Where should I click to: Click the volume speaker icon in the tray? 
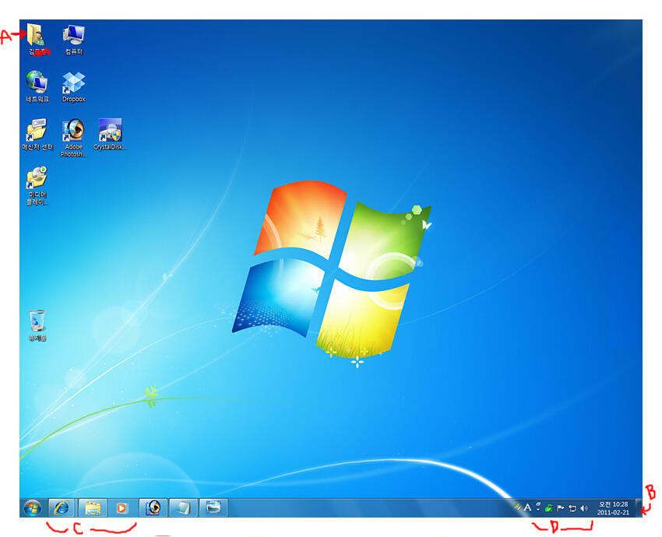pos(584,507)
